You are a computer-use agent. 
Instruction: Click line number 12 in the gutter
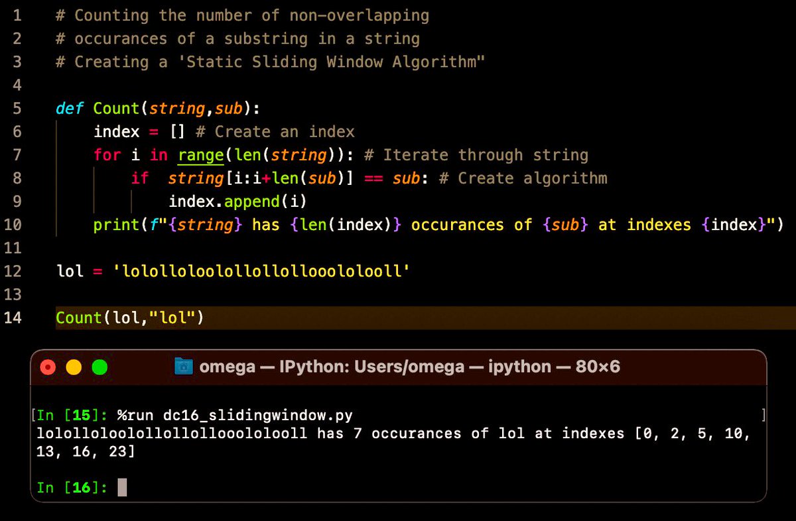[x=13, y=271]
